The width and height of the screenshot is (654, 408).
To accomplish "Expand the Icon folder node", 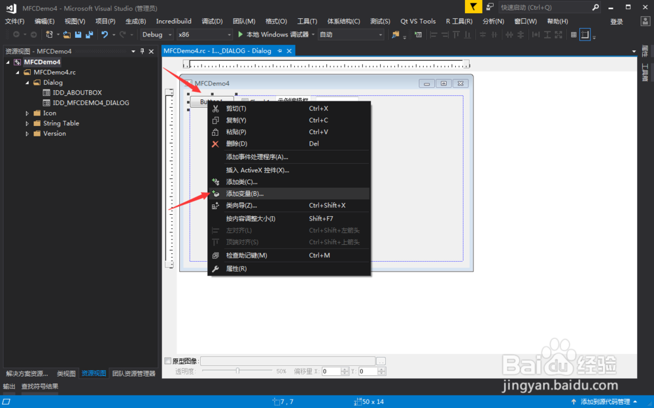I will [27, 113].
